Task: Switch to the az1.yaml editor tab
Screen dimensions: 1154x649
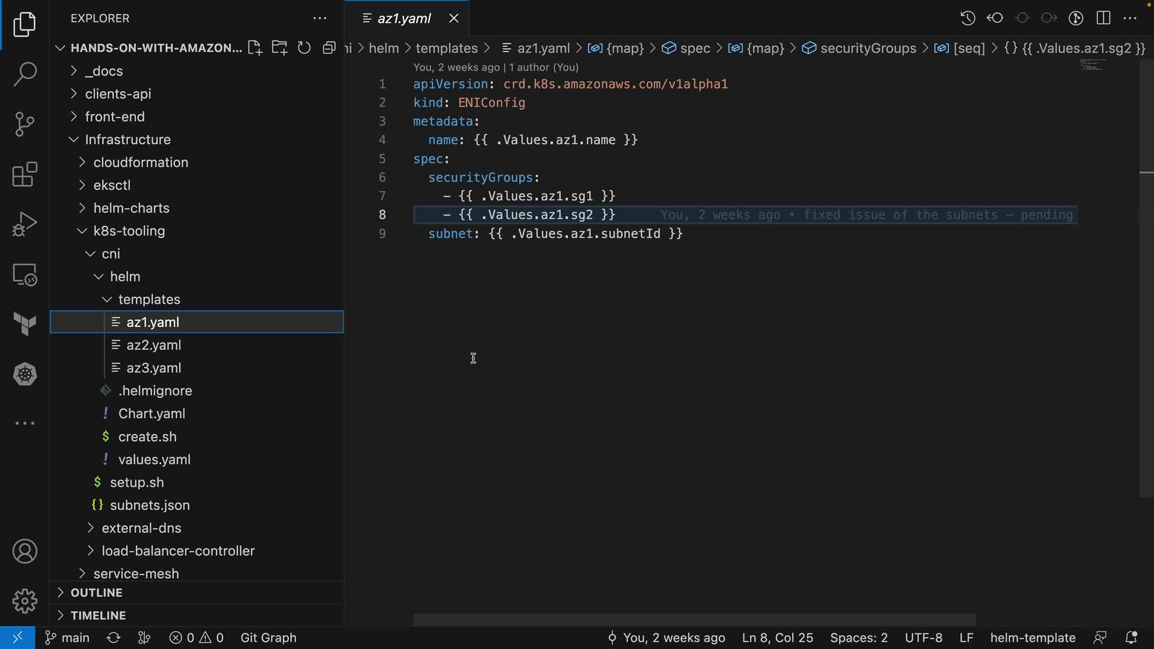Action: pyautogui.click(x=404, y=18)
